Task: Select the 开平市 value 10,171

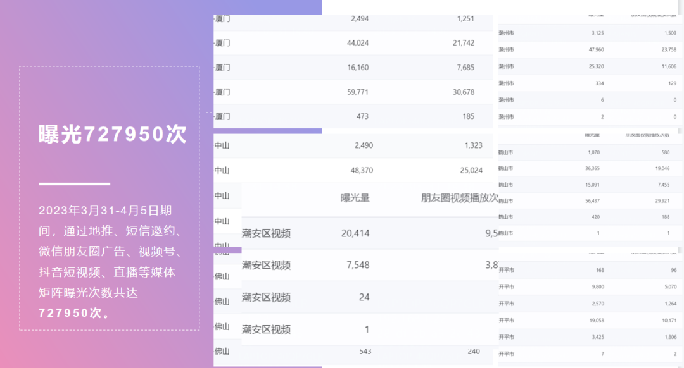Action: pos(669,320)
